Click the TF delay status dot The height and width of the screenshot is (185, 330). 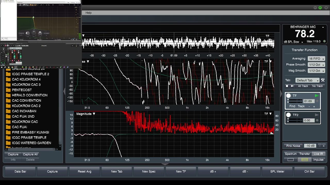pos(317,101)
